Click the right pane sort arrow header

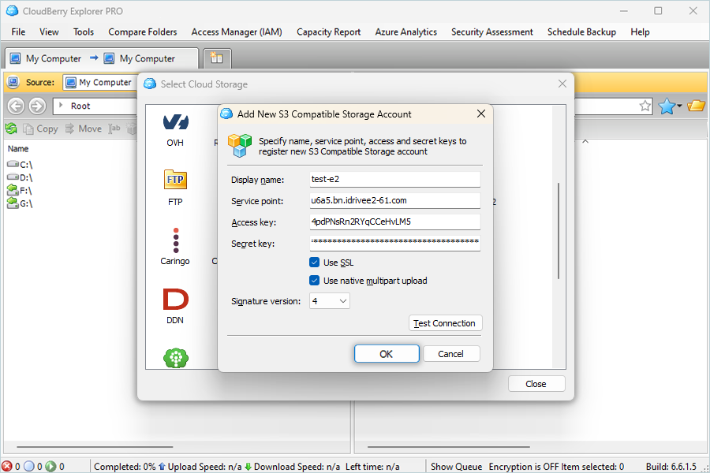coord(585,142)
